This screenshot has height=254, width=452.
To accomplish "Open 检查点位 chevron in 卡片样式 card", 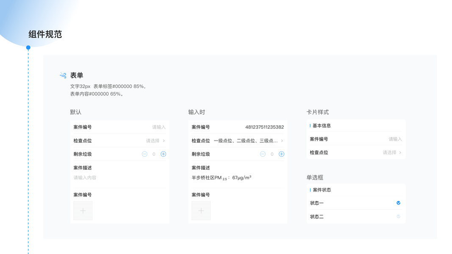I will [x=400, y=152].
